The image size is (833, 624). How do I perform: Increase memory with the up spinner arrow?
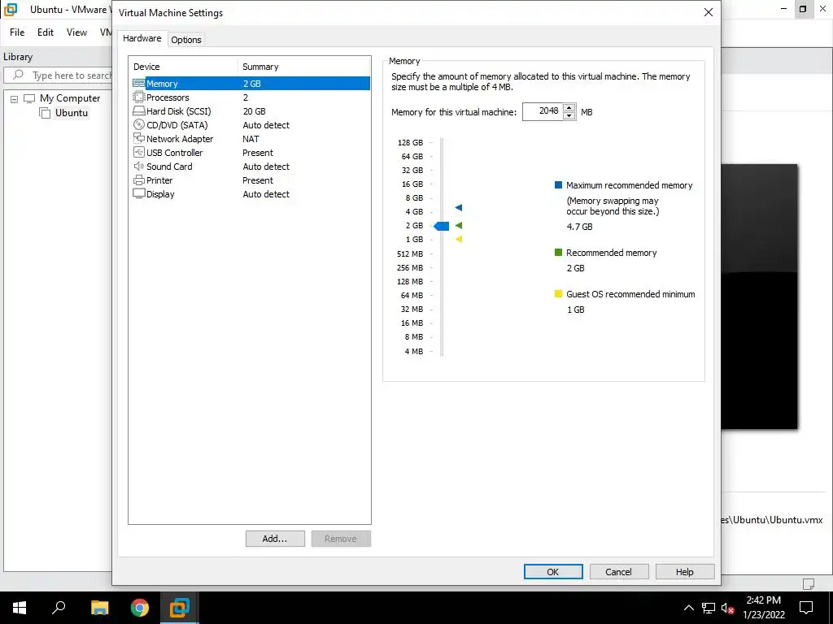[569, 108]
